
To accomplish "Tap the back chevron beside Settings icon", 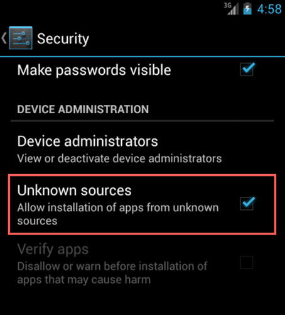I will pos(4,38).
